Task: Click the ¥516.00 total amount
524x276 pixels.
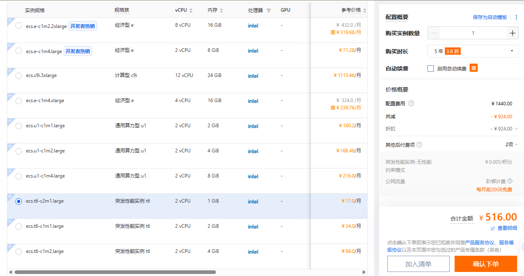Action: [498, 217]
